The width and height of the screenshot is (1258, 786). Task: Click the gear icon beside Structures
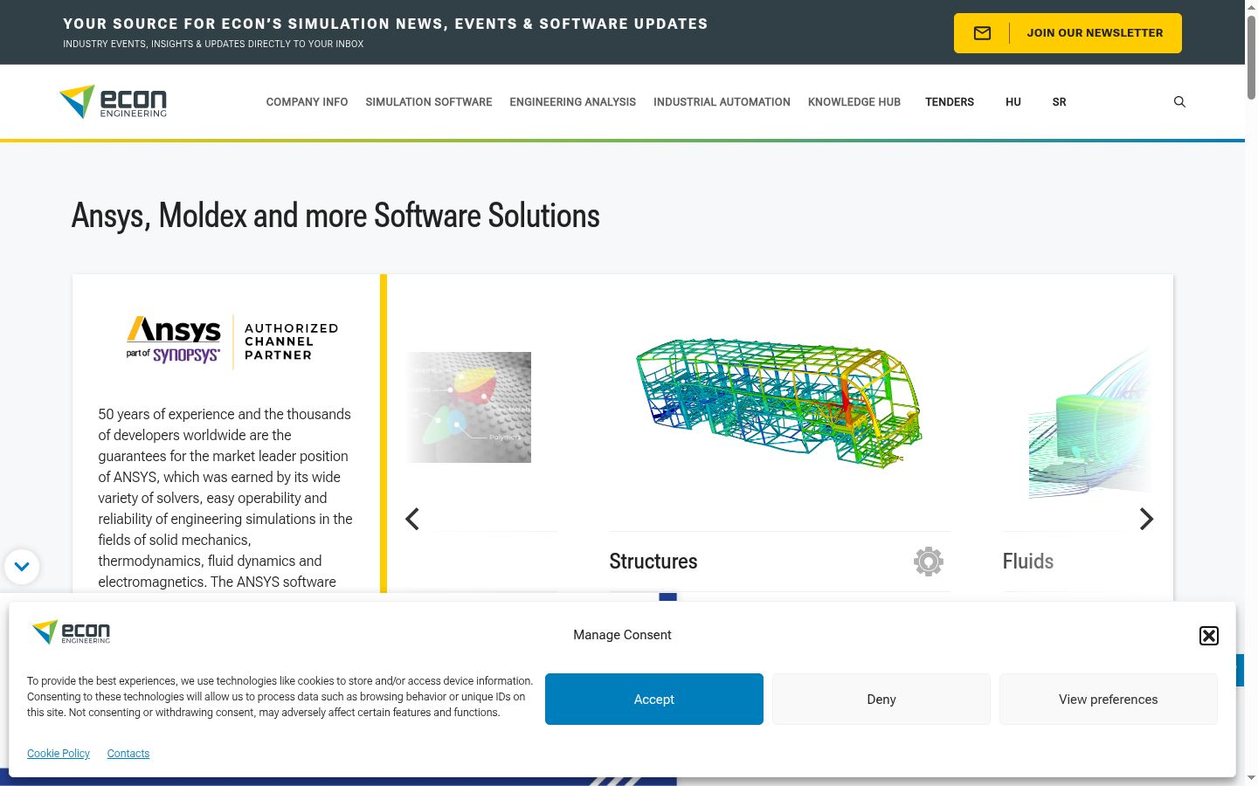[929, 562]
